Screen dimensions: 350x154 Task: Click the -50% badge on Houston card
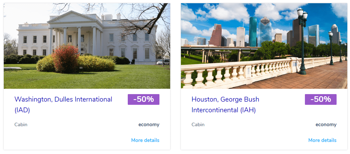(x=321, y=99)
